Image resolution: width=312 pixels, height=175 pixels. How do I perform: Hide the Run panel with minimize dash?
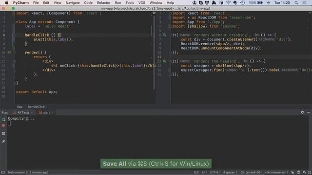click(x=309, y=112)
